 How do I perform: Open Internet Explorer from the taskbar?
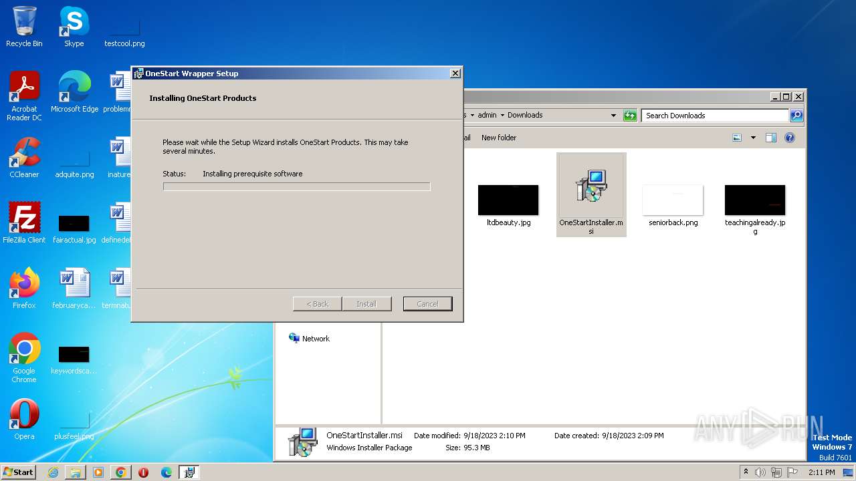pyautogui.click(x=53, y=472)
